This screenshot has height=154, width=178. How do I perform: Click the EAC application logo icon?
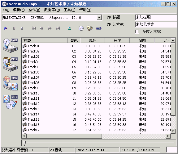tap(4, 4)
